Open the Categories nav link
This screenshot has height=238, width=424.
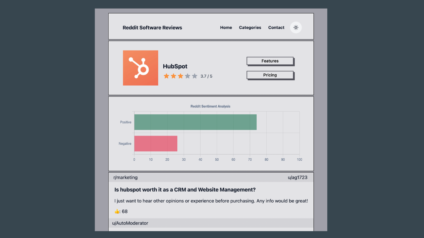coord(250,27)
